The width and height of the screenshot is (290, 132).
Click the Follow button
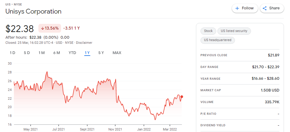click(245, 8)
